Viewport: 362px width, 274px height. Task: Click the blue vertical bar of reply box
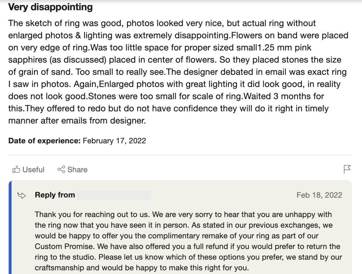[10, 227]
